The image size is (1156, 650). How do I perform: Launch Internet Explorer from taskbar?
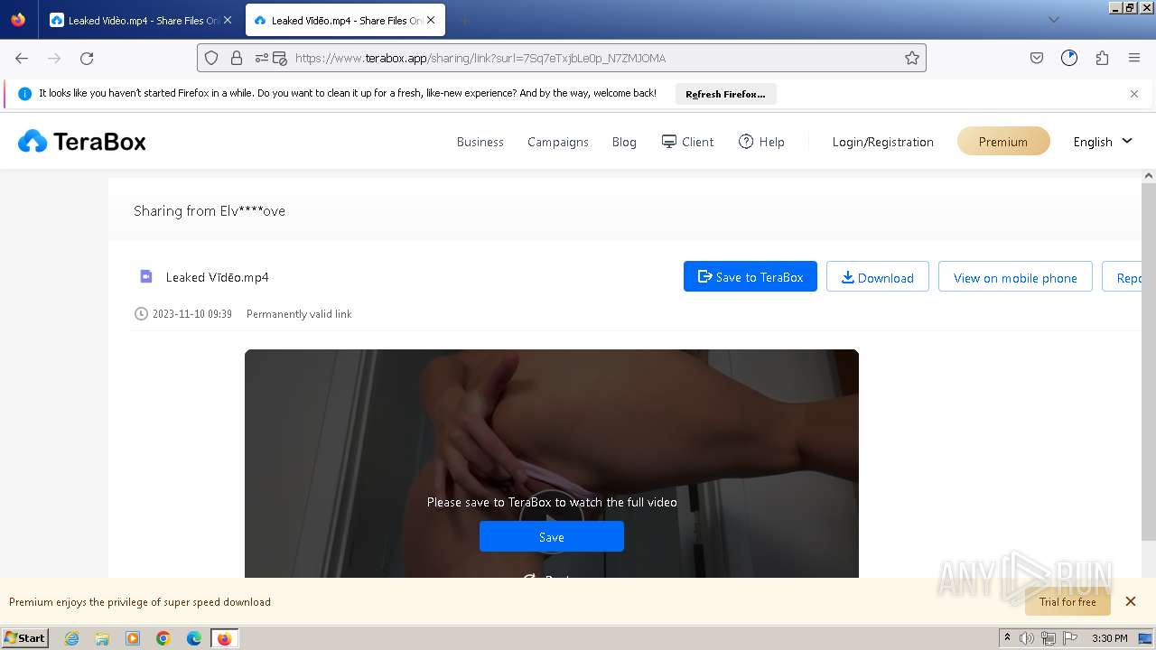[x=71, y=638]
